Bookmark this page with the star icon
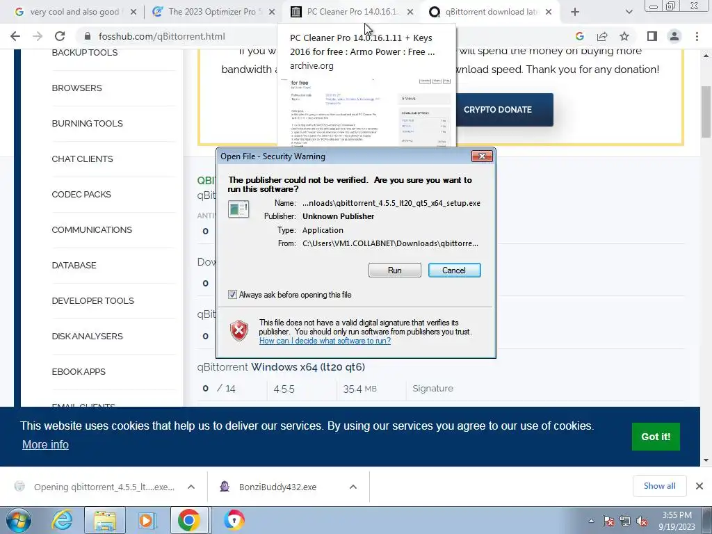712x534 pixels. click(x=624, y=36)
